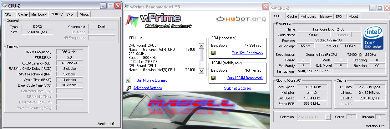Image resolution: width=390 pixels, height=129 pixels.
Task: Click the Technology 65 nm field
Action: [306, 46]
